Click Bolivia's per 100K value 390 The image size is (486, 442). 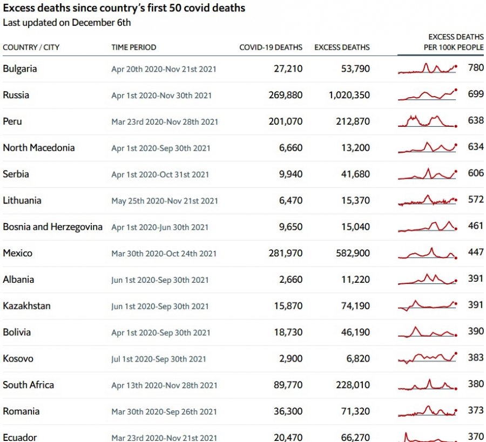[475, 331]
